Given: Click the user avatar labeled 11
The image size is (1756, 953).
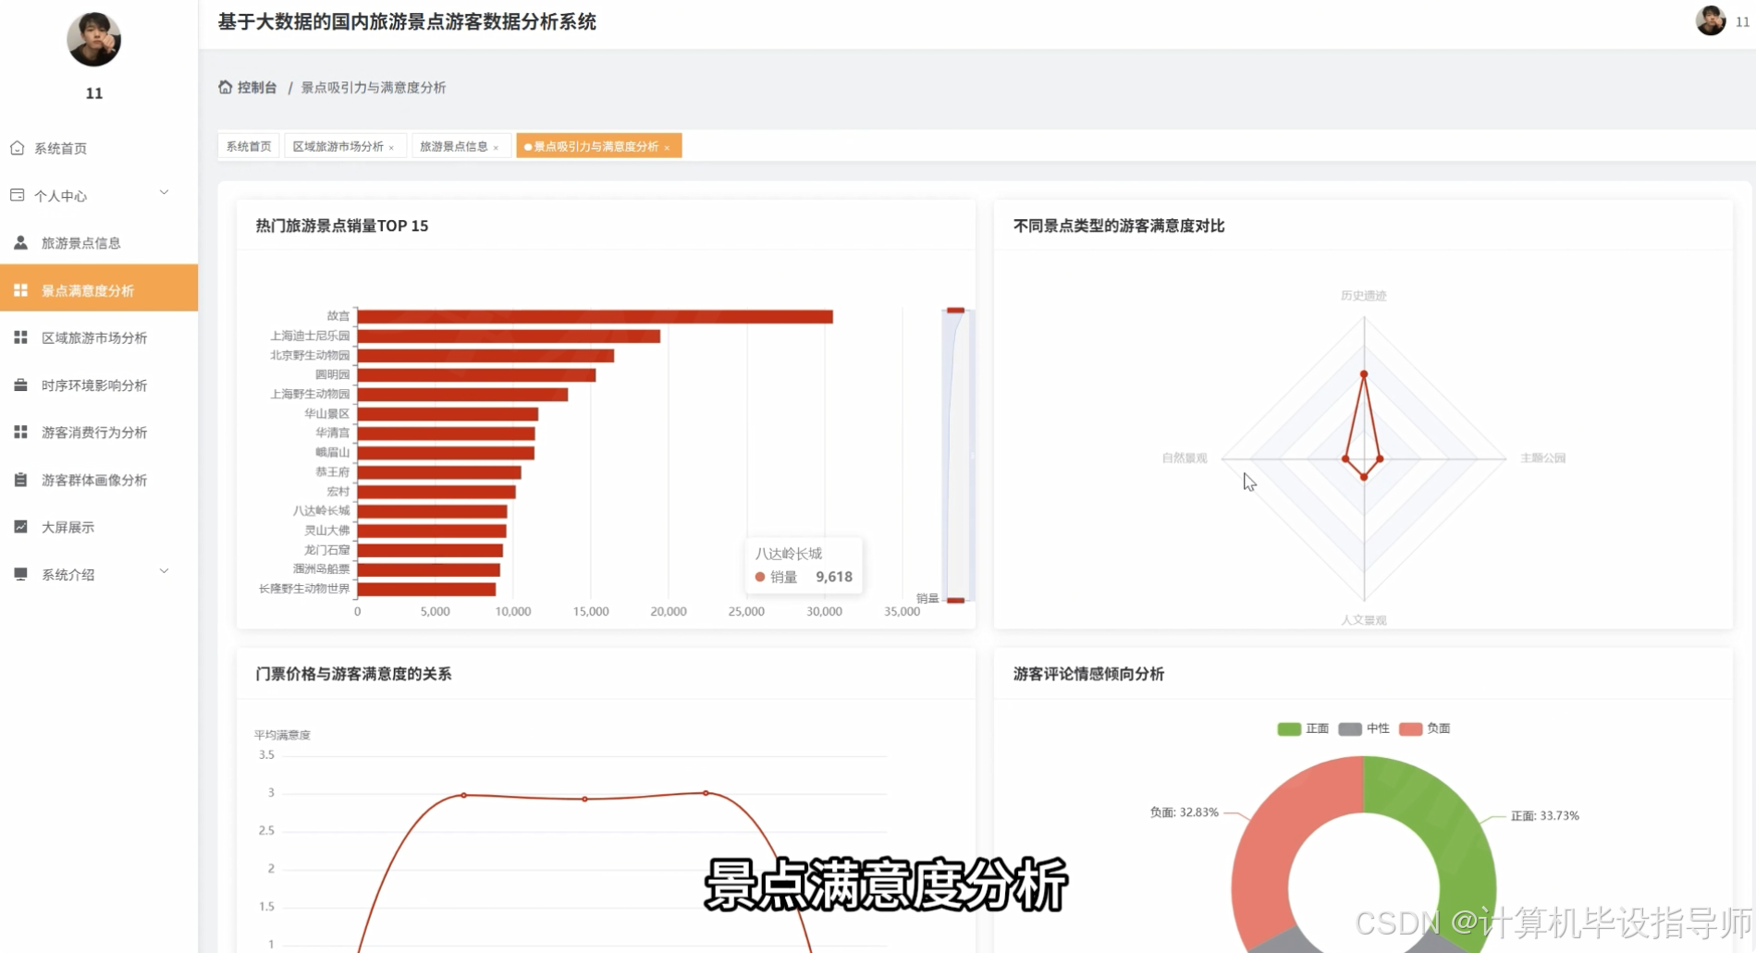Looking at the screenshot, I should coord(93,40).
